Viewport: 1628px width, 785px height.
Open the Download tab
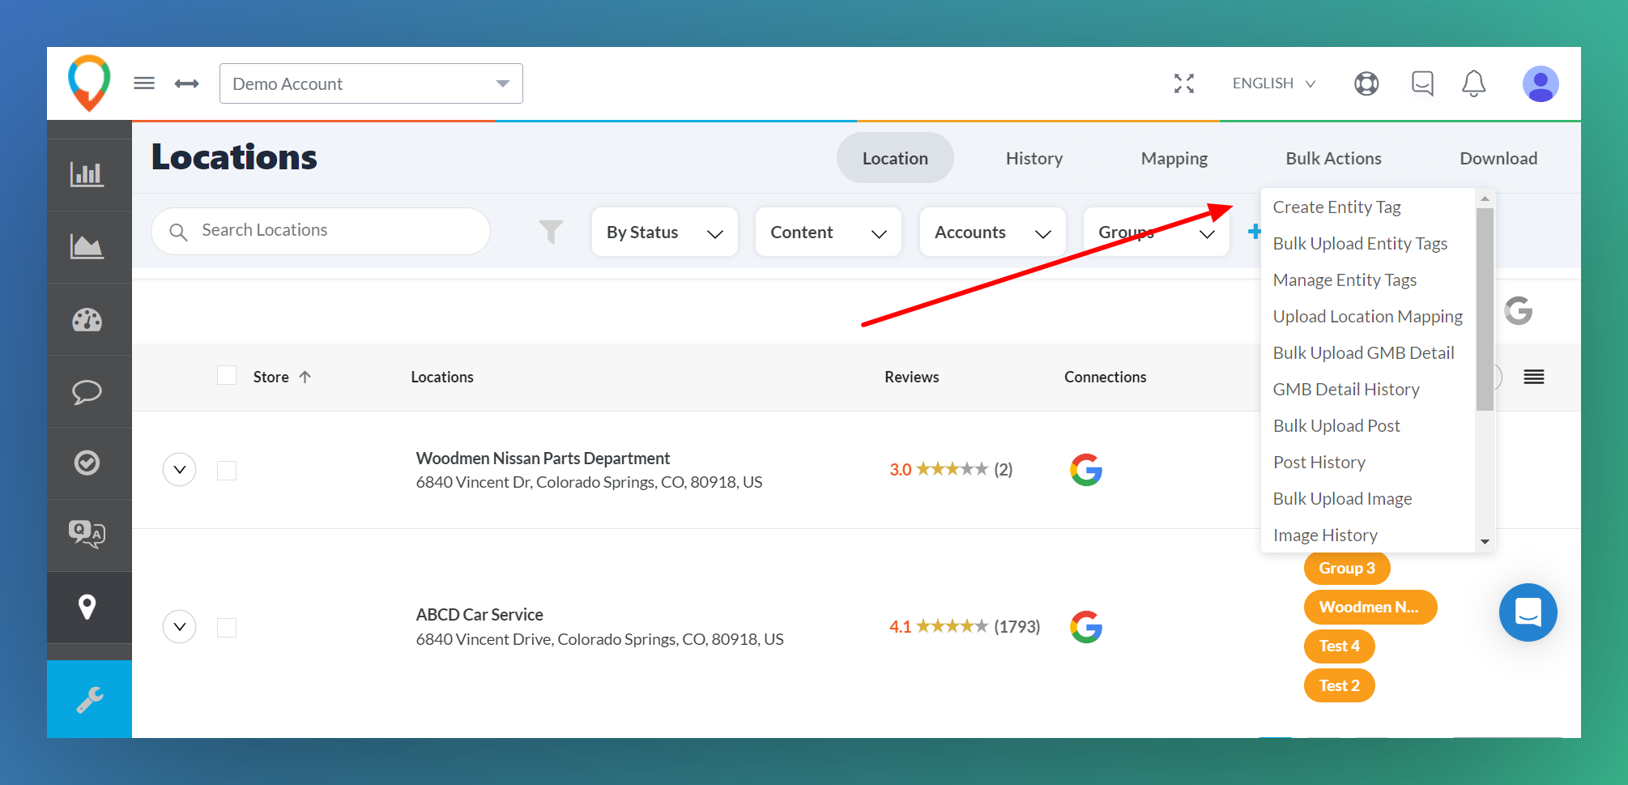(1498, 158)
